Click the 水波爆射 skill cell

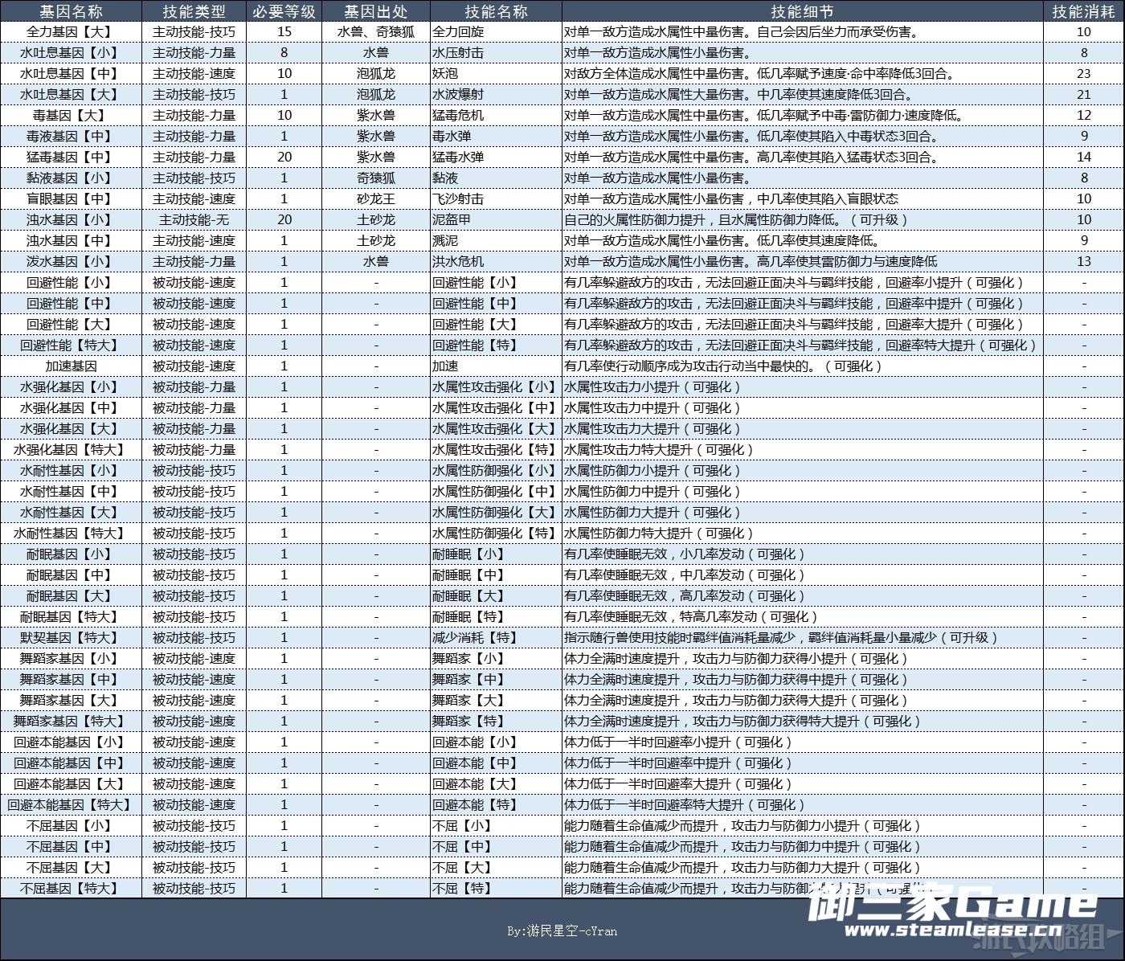pos(459,95)
